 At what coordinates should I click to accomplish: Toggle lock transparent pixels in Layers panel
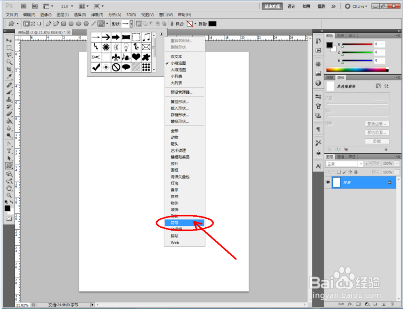339,172
